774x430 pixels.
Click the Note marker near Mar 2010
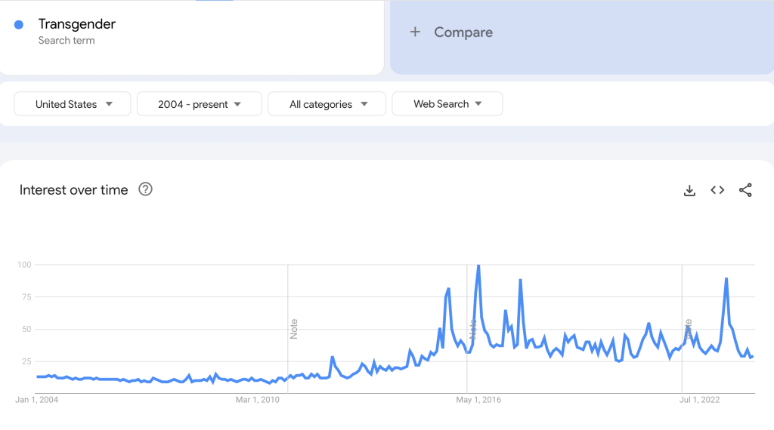point(294,328)
